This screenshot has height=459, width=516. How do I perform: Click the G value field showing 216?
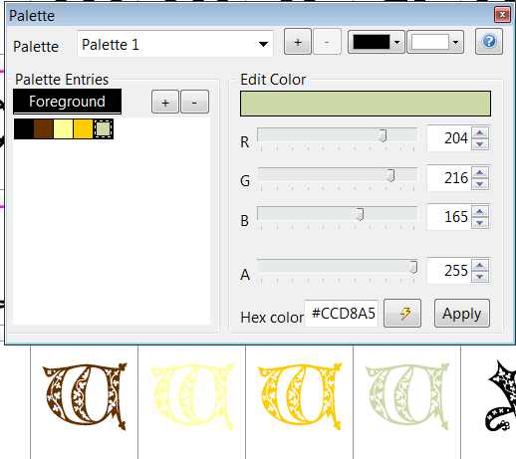tap(449, 178)
